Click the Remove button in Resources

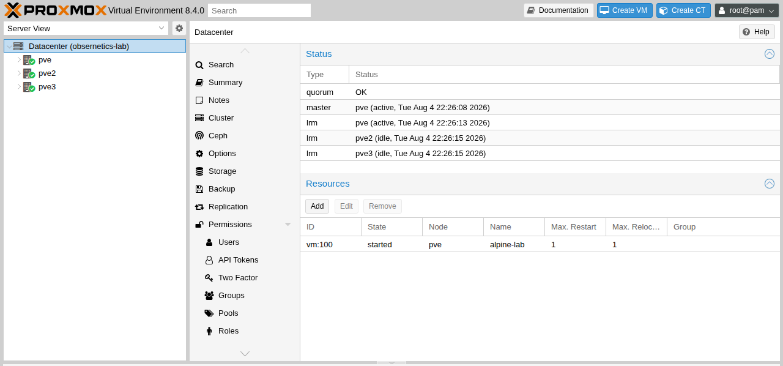tap(382, 206)
